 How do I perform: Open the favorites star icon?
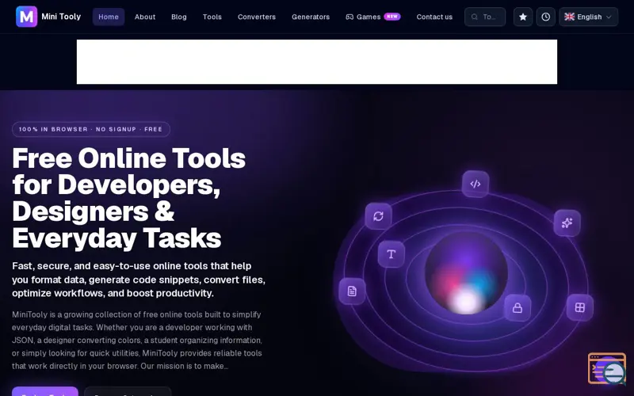point(523,17)
